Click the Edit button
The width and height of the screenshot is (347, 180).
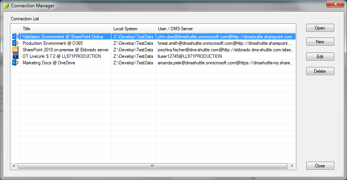[320, 56]
